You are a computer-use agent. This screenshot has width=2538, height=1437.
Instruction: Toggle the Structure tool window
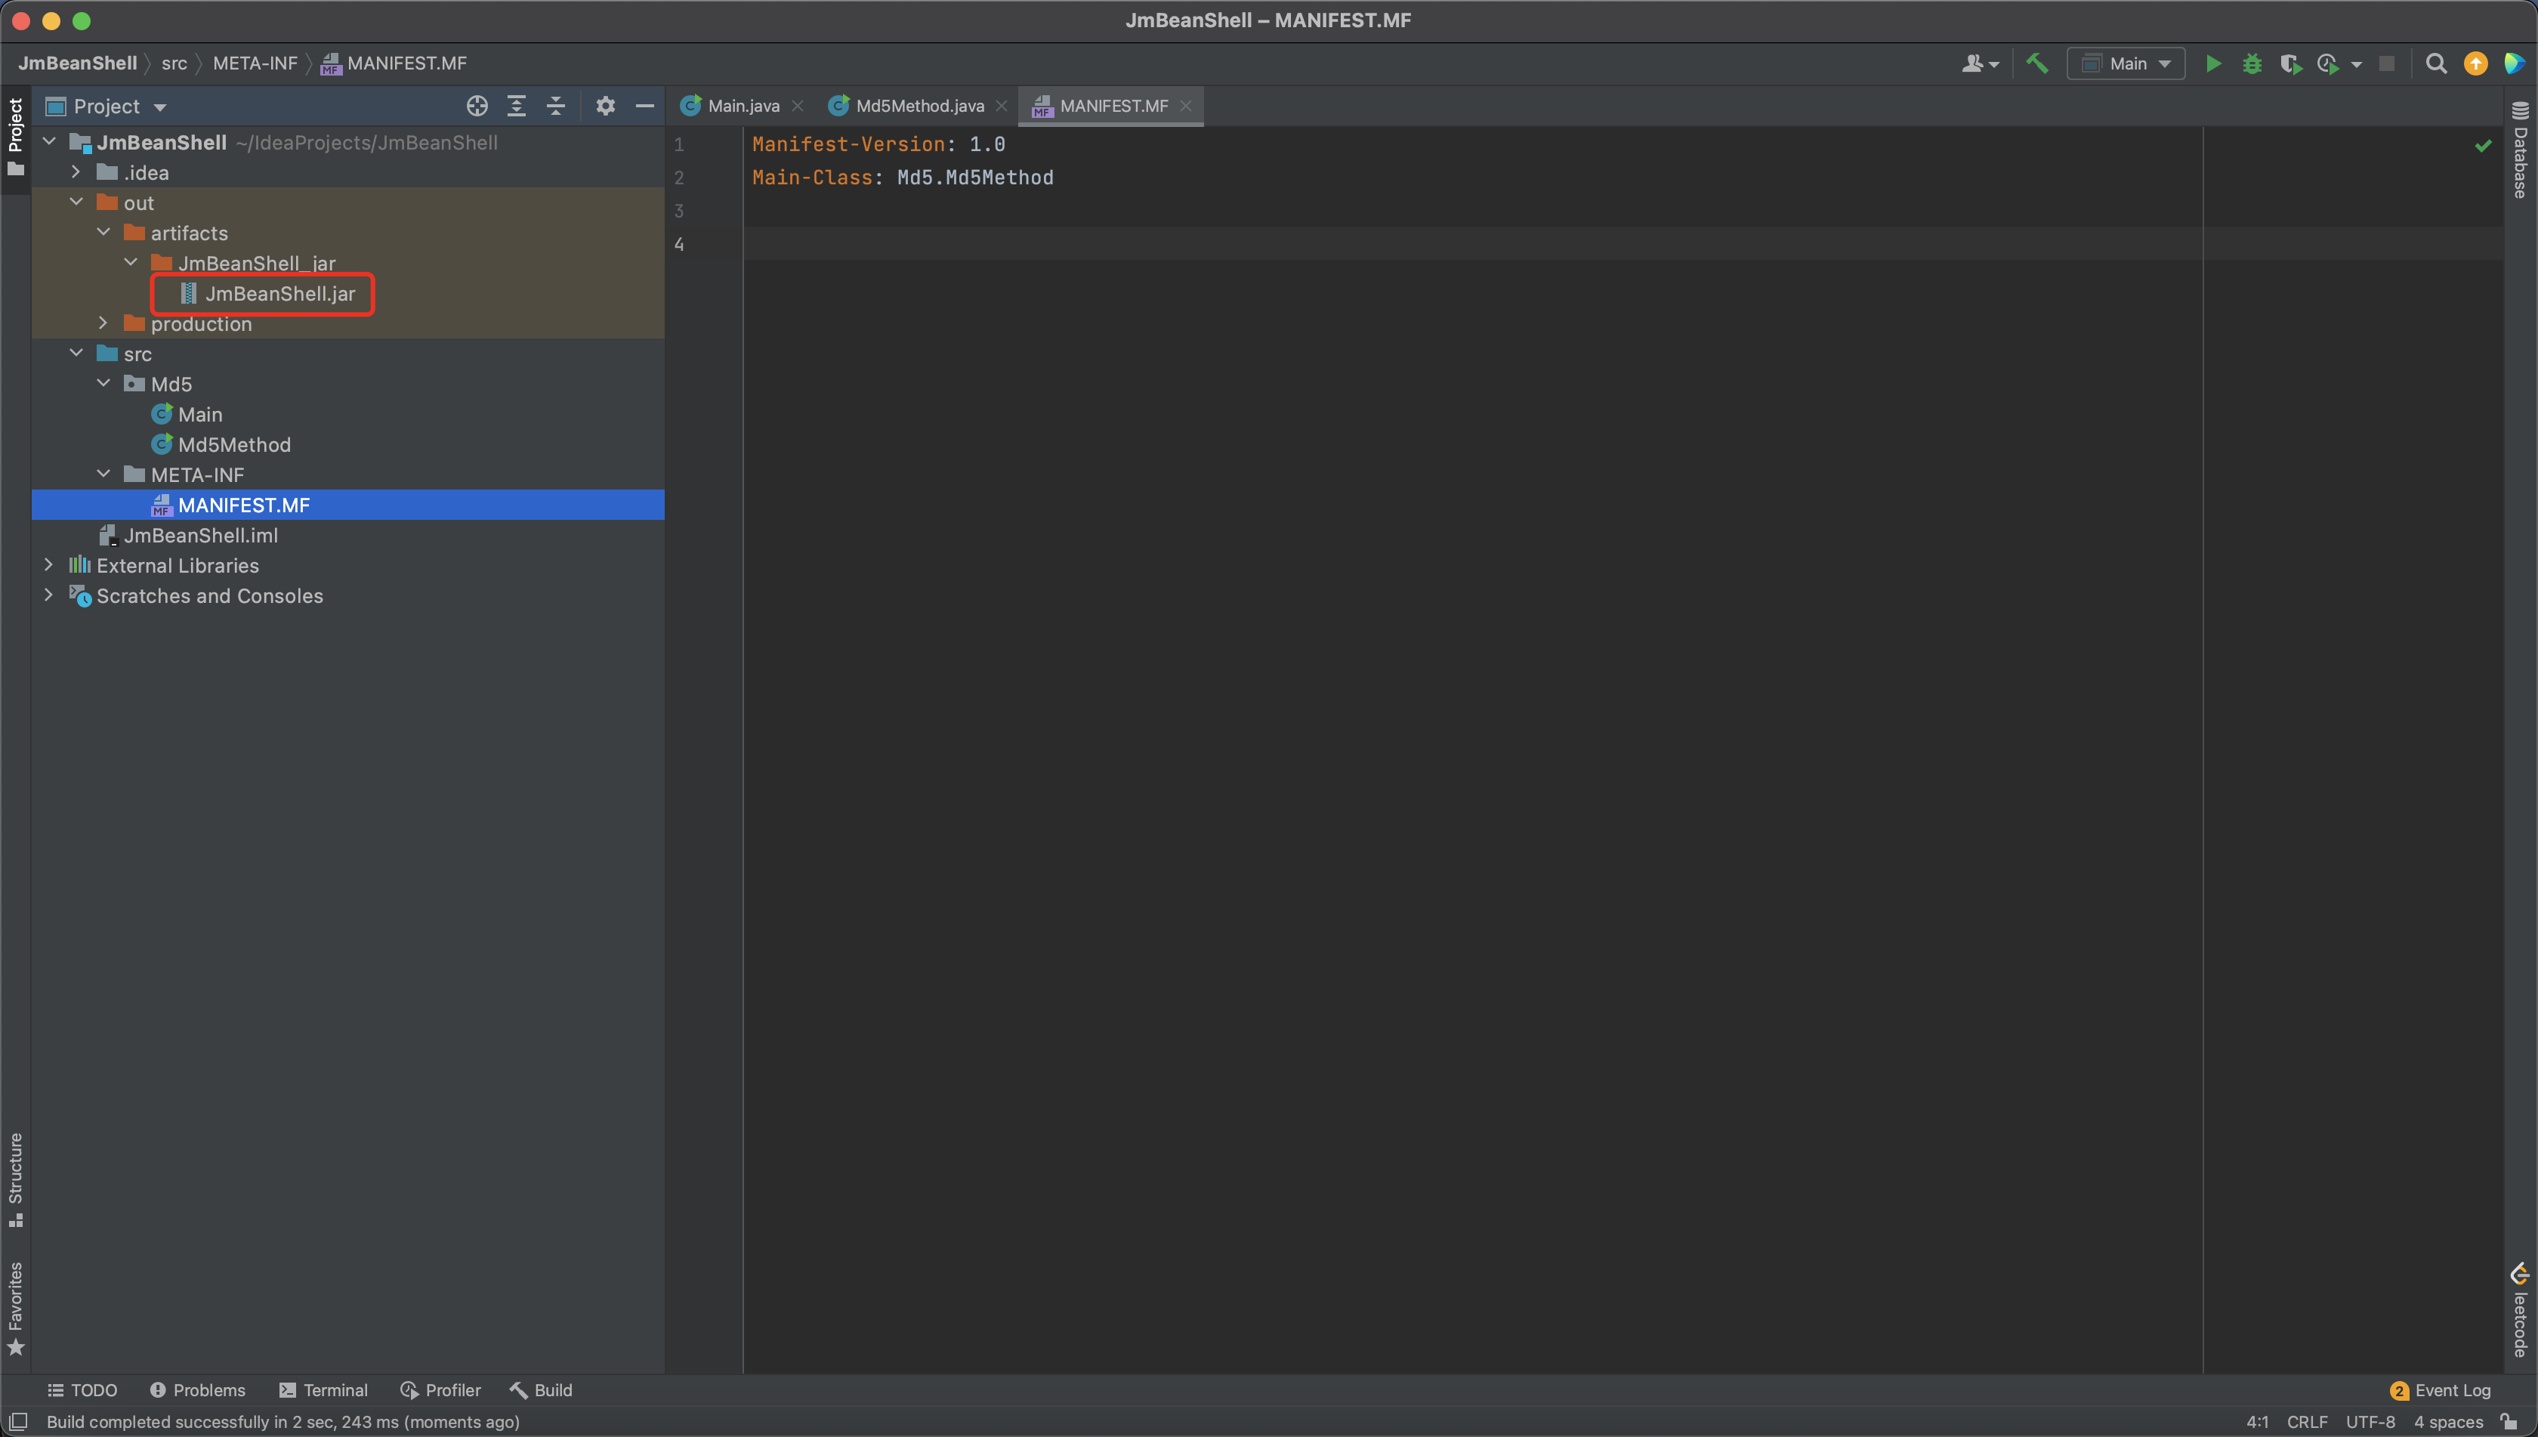coord(15,1180)
